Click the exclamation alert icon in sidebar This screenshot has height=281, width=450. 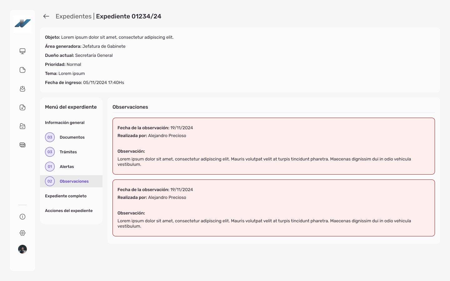click(x=22, y=217)
